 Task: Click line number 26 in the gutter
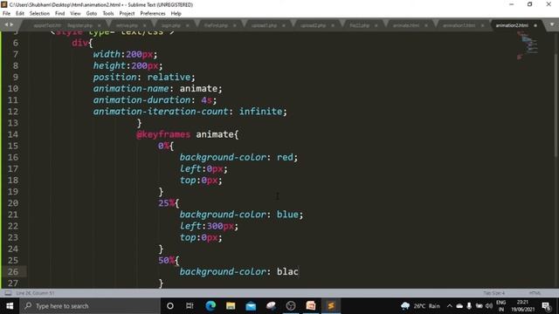[13, 271]
